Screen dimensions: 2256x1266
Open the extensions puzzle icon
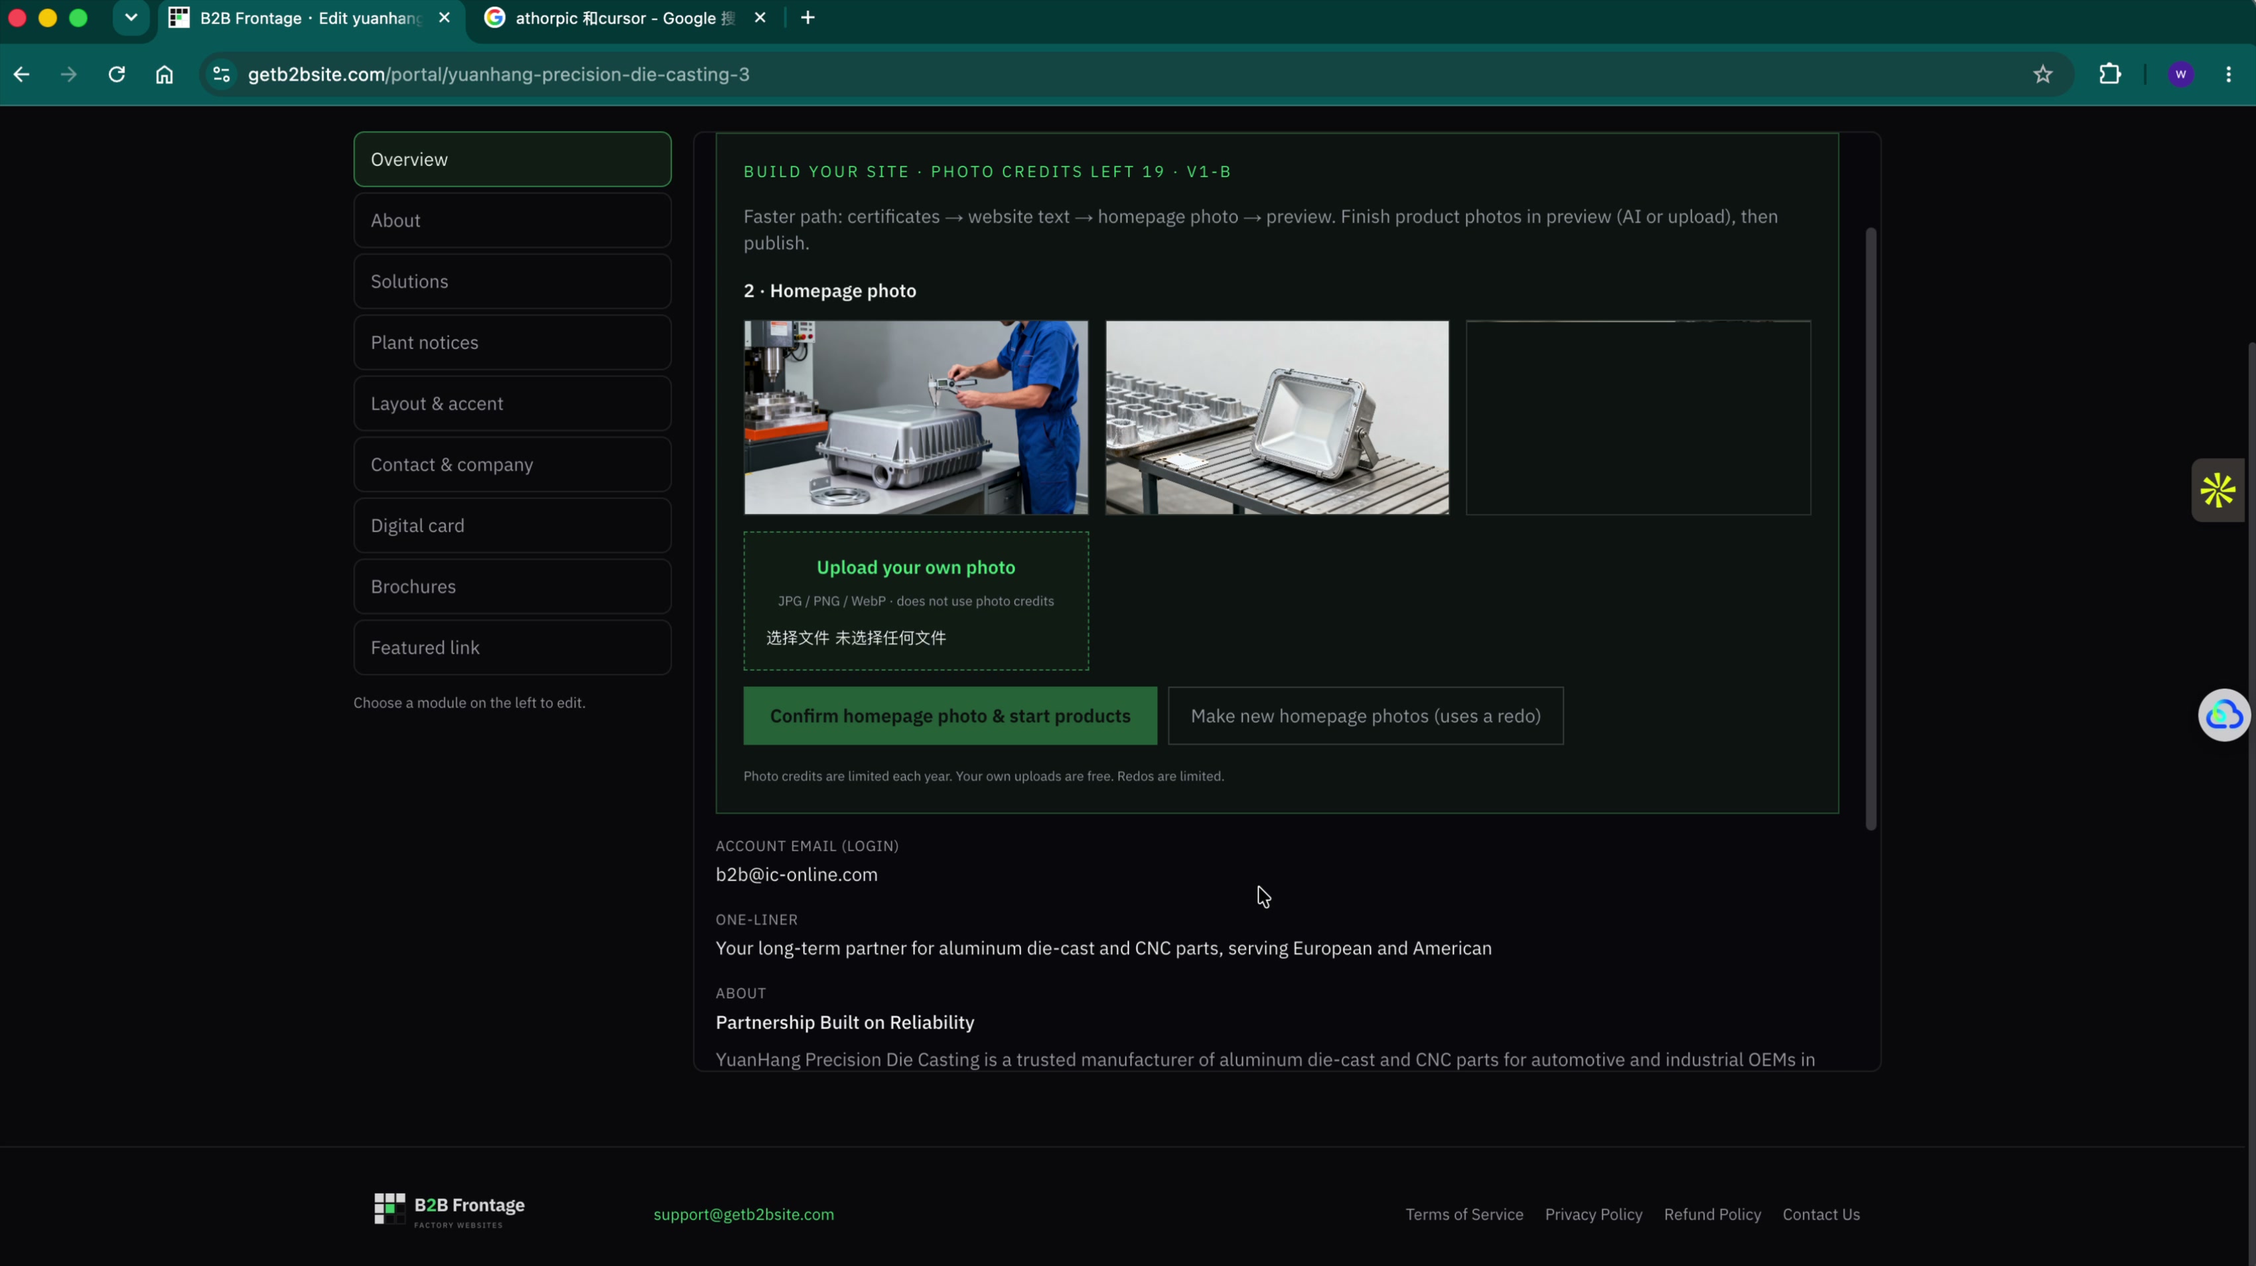2110,74
